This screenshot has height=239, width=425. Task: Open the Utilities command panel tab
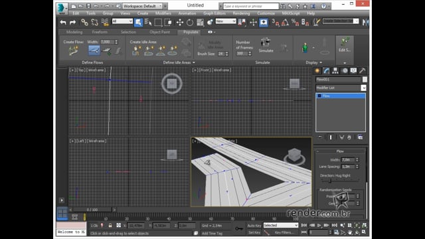coord(363,71)
